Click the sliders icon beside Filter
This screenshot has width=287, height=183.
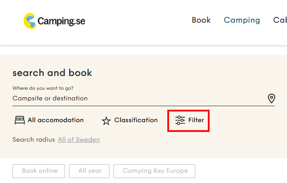(x=180, y=120)
